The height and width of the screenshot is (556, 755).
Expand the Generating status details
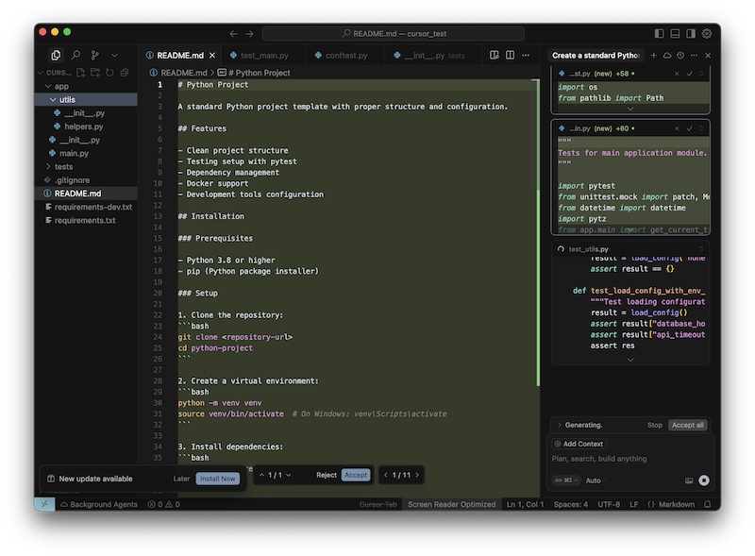coord(560,425)
